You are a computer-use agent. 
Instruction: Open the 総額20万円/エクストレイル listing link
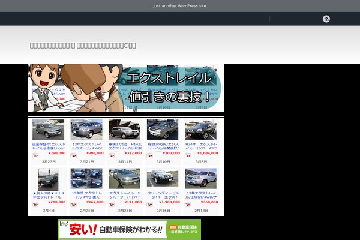pos(163,146)
